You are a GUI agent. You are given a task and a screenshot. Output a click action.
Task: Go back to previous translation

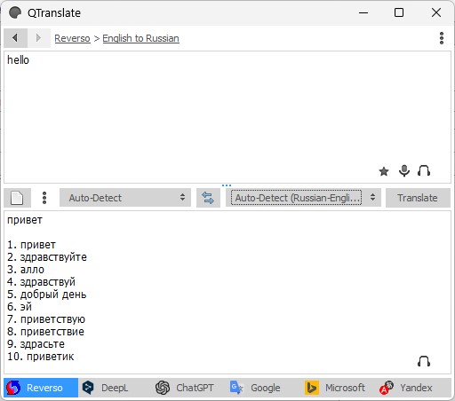pos(15,38)
